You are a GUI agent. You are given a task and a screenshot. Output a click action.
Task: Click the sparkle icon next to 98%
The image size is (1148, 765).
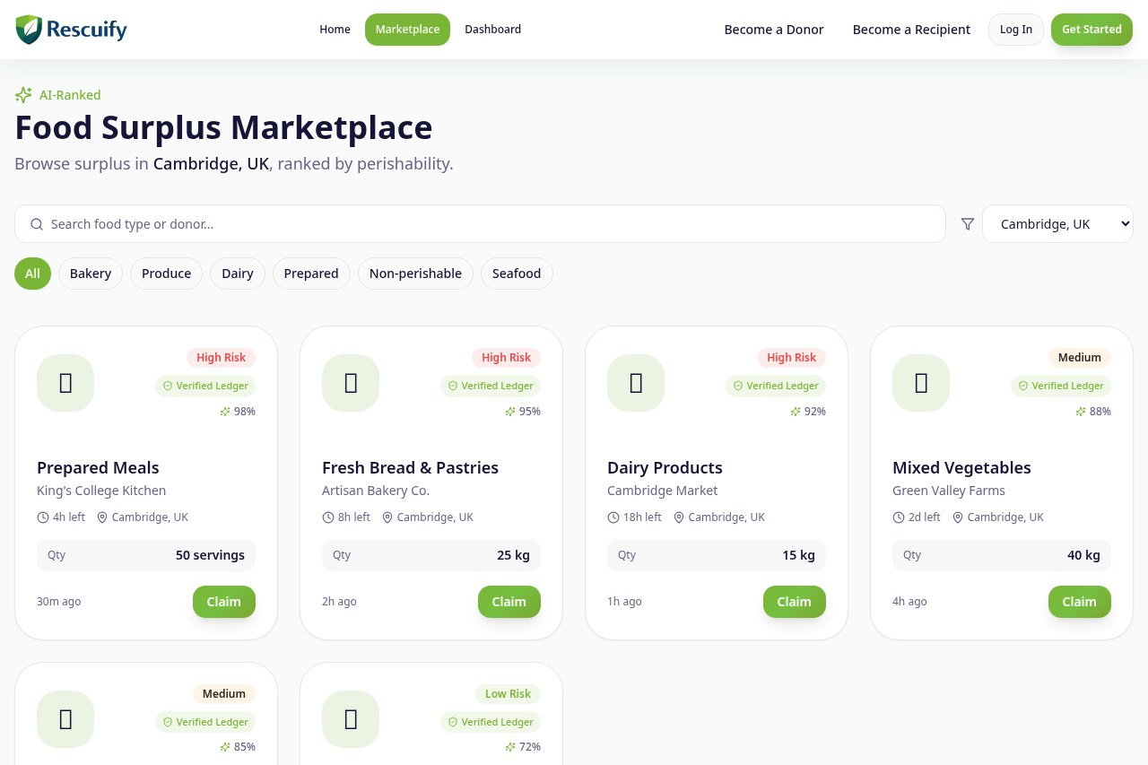(x=225, y=412)
